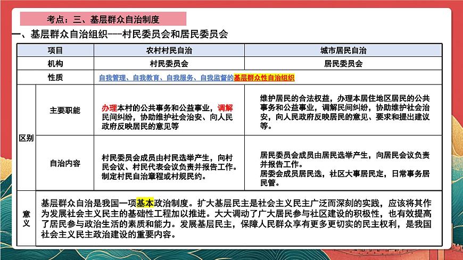Click the yellow highlighted '基层群众性自治组织'
The height and width of the screenshot is (260, 463).
click(264, 78)
